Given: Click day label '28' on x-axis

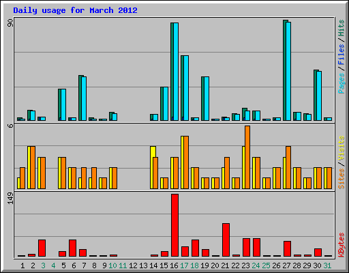Looking at the screenshot, I should click(x=297, y=265).
